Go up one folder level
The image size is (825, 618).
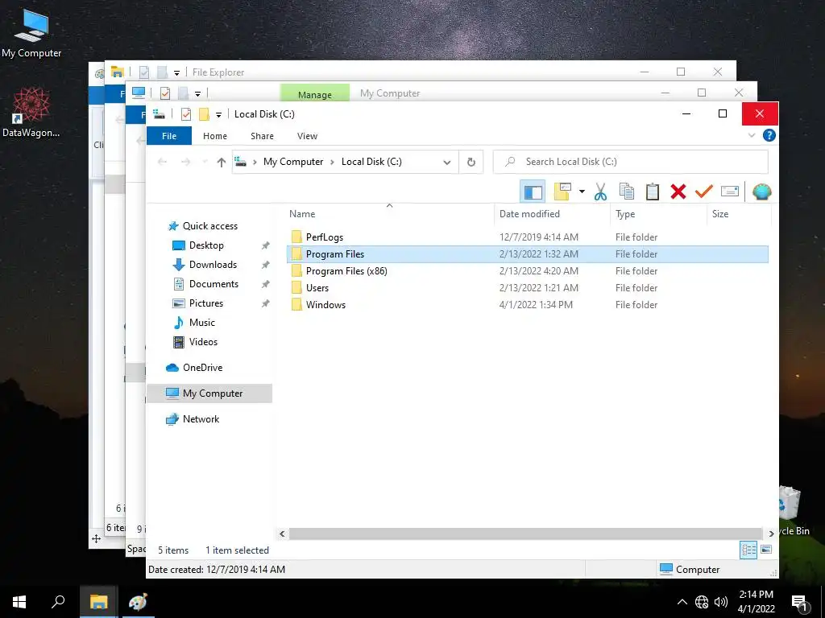pos(221,163)
